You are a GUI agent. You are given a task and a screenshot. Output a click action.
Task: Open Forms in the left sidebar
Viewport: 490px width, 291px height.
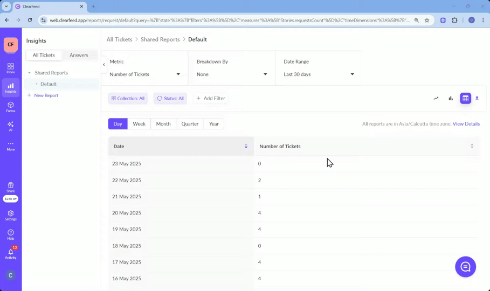click(x=11, y=107)
